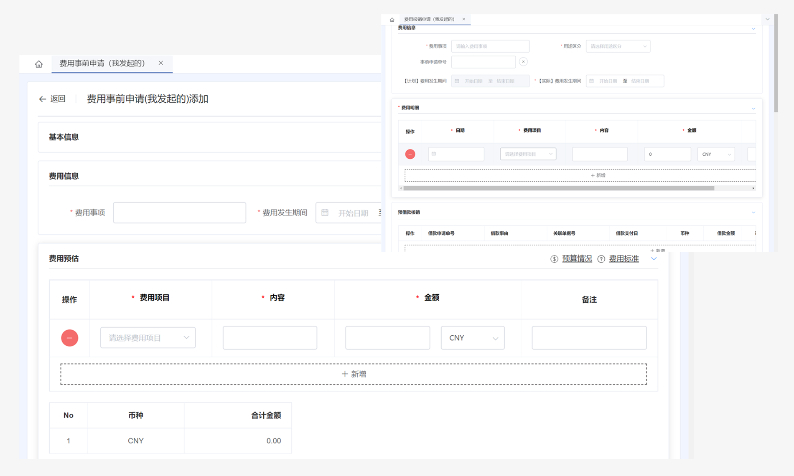Click the 返回 back arrow
794x476 pixels.
point(43,99)
